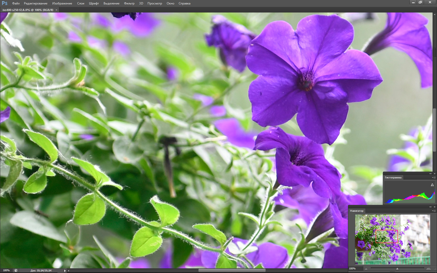Click the Navigator zoom in large mountains icon
This screenshot has height=273, width=437.
click(428, 269)
